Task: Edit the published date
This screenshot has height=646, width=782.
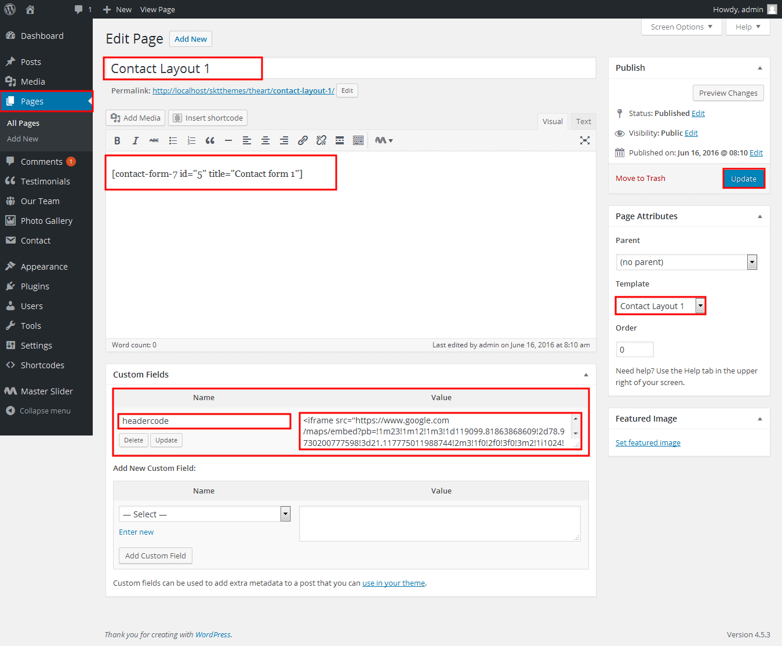Action: [756, 153]
